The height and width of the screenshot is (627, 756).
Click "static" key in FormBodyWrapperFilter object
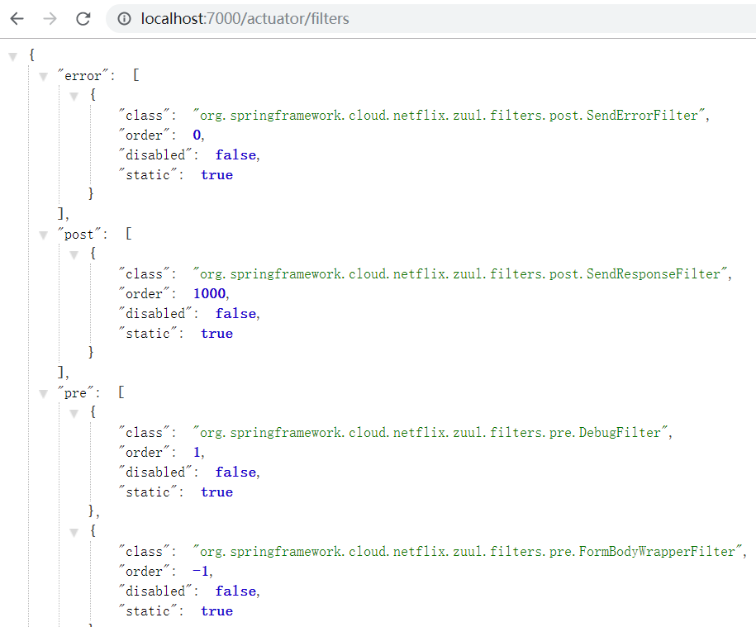148,611
